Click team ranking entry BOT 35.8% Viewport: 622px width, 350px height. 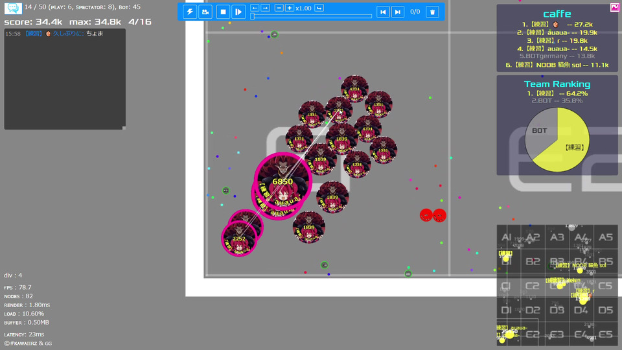pyautogui.click(x=557, y=101)
